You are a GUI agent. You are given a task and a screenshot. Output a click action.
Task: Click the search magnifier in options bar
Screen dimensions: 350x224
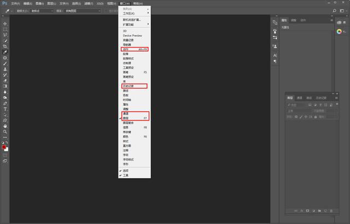click(334, 11)
